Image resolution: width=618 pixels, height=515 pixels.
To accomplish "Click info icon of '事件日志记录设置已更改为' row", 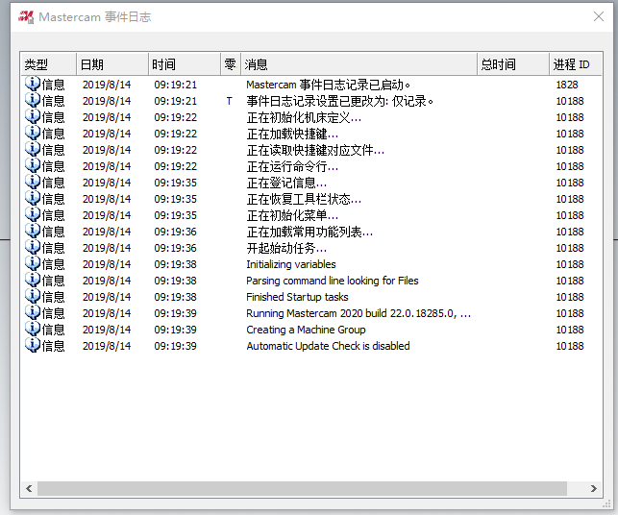I will [33, 101].
